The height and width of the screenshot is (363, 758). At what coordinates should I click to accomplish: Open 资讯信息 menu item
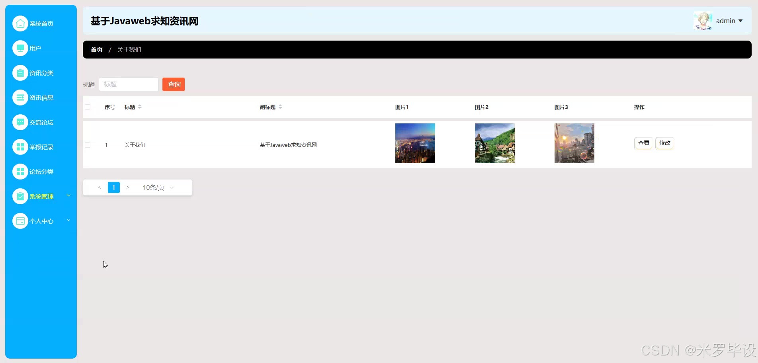coord(41,98)
